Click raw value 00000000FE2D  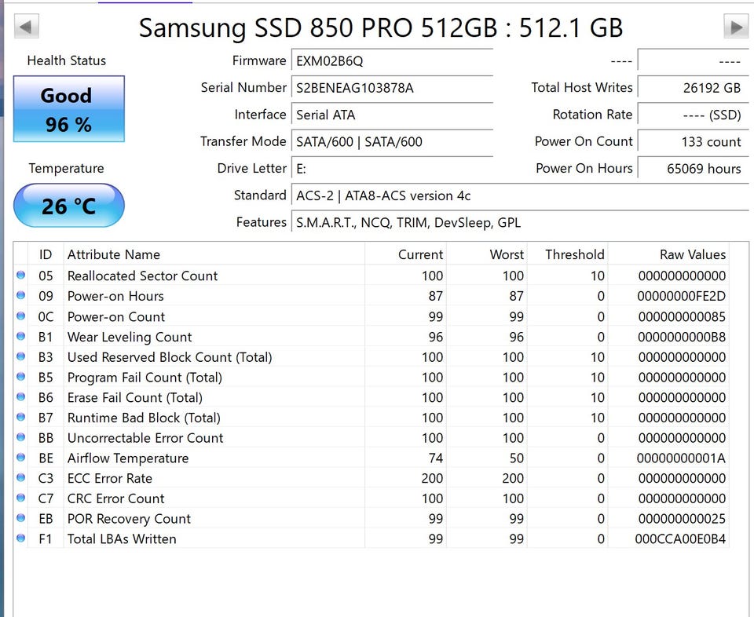point(682,296)
